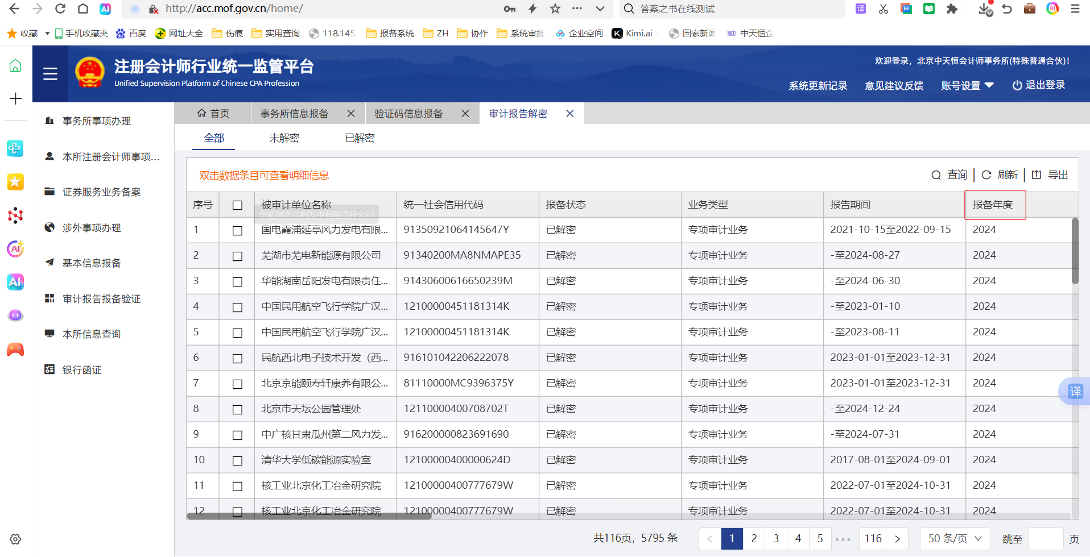Click the browser bookmark star icon
The height and width of the screenshot is (557, 1090).
pos(555,9)
